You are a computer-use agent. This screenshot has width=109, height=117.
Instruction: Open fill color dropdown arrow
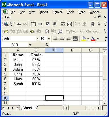88,39
